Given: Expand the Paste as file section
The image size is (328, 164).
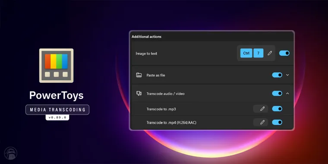Looking at the screenshot, I should pos(287,75).
